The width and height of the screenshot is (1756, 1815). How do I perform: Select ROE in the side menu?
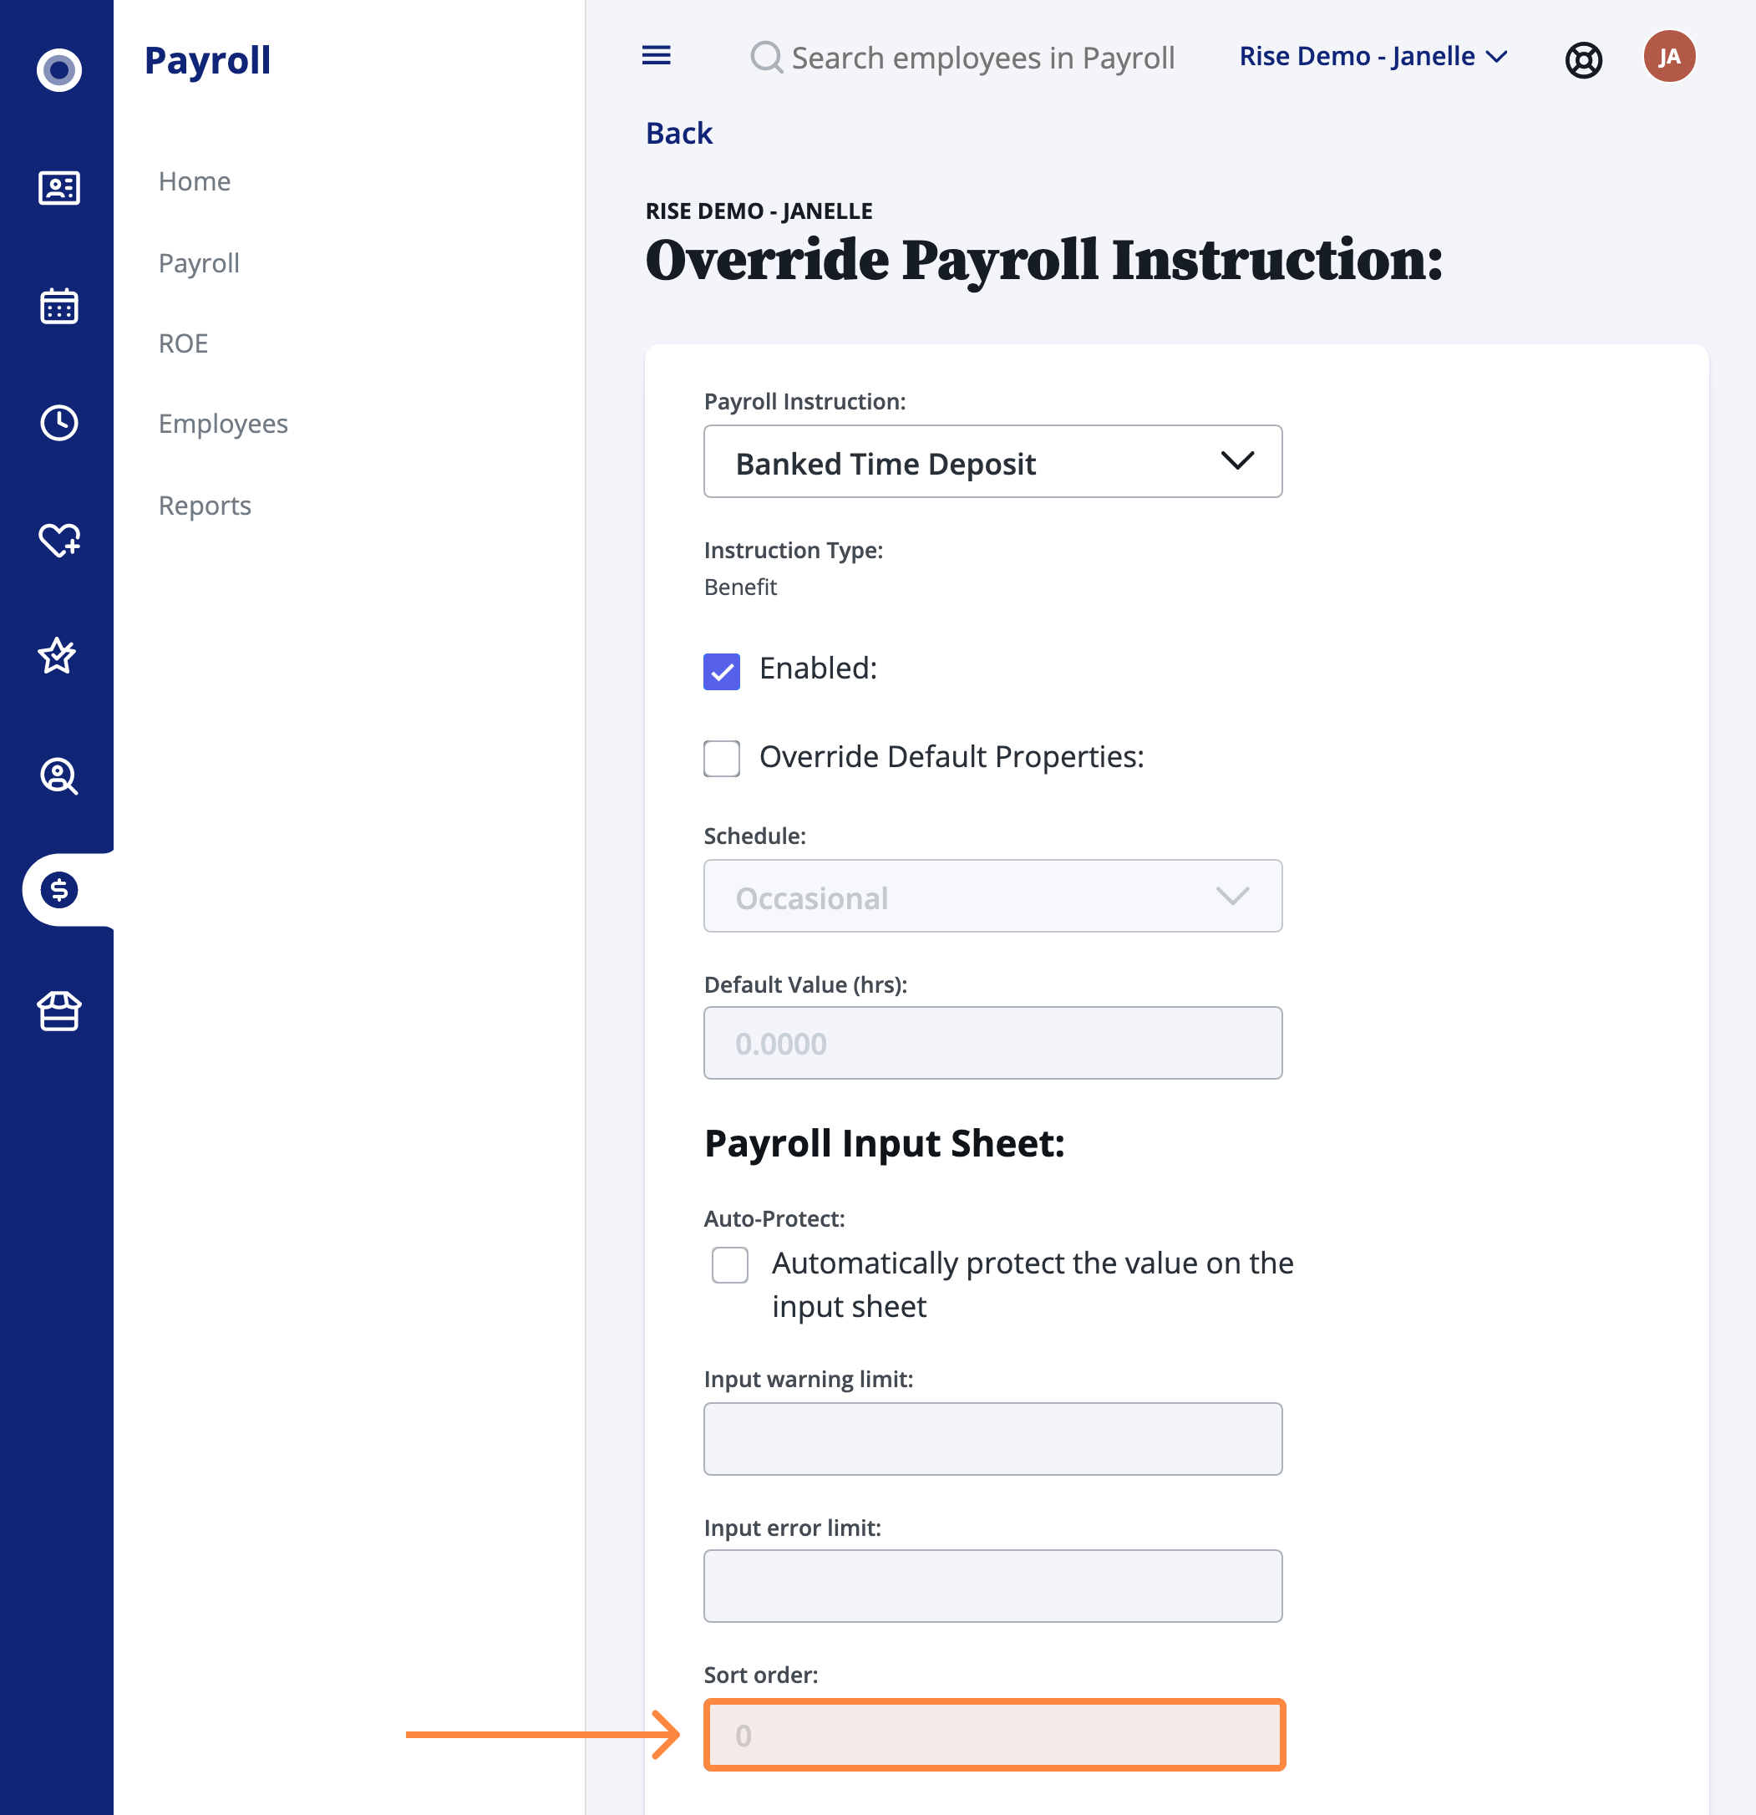(x=183, y=343)
